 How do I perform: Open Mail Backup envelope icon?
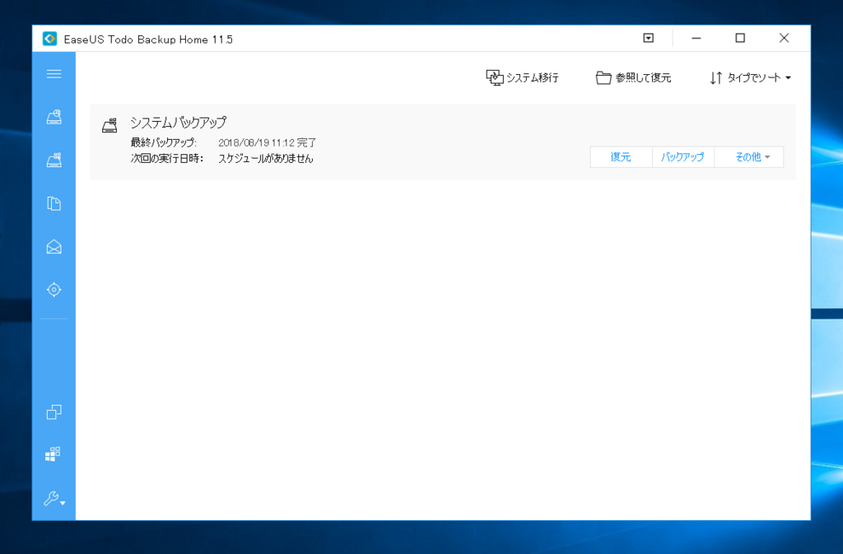coord(54,247)
